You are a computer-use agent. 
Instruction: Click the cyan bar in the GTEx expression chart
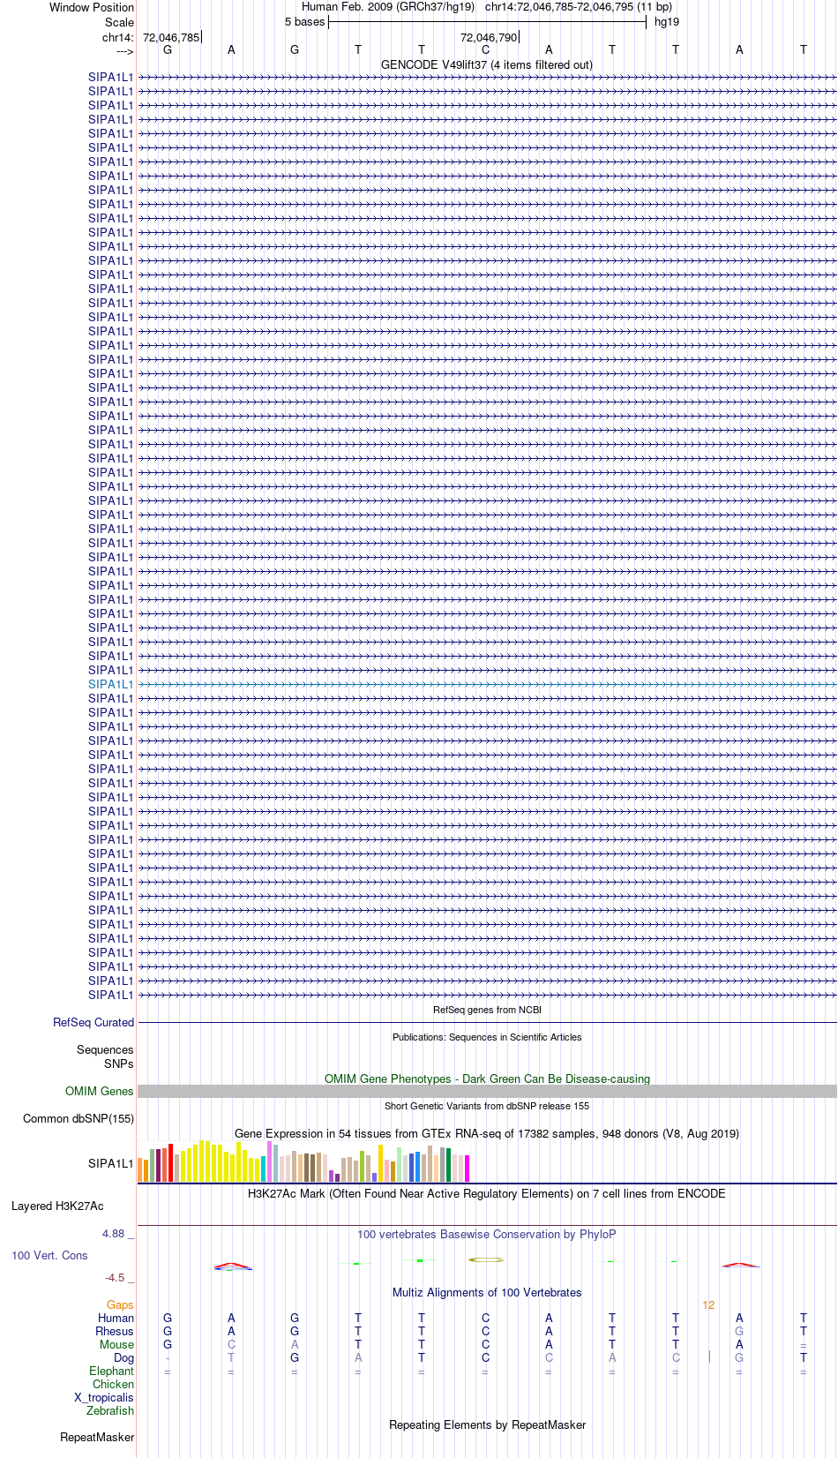click(263, 1169)
